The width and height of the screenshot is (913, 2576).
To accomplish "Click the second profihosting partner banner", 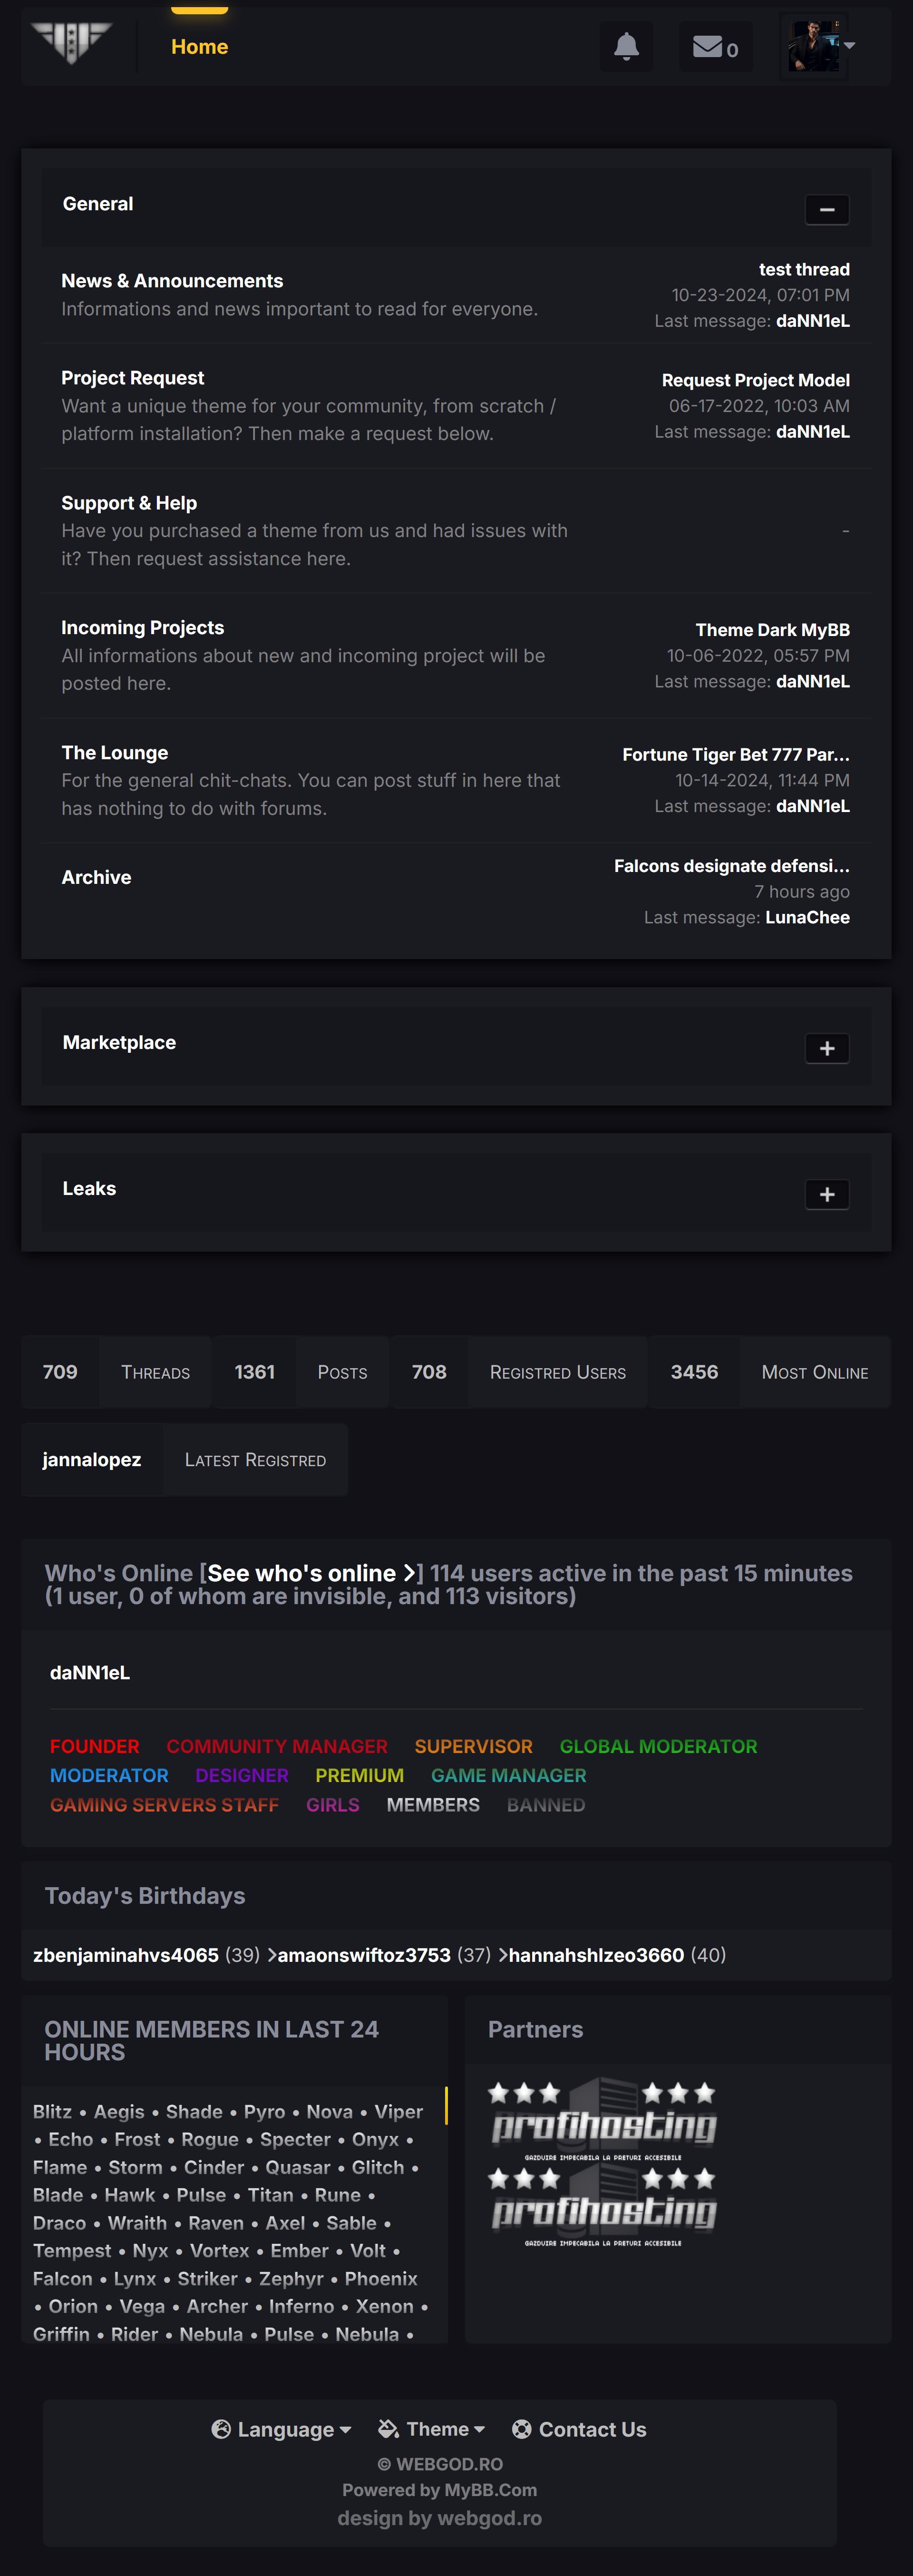I will coord(603,2206).
